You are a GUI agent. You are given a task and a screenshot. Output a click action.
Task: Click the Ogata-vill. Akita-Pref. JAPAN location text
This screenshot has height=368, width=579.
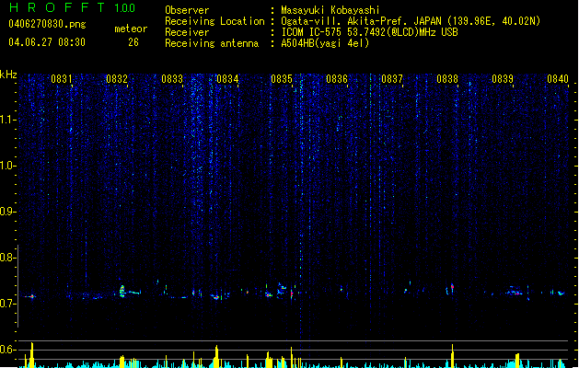click(x=411, y=21)
